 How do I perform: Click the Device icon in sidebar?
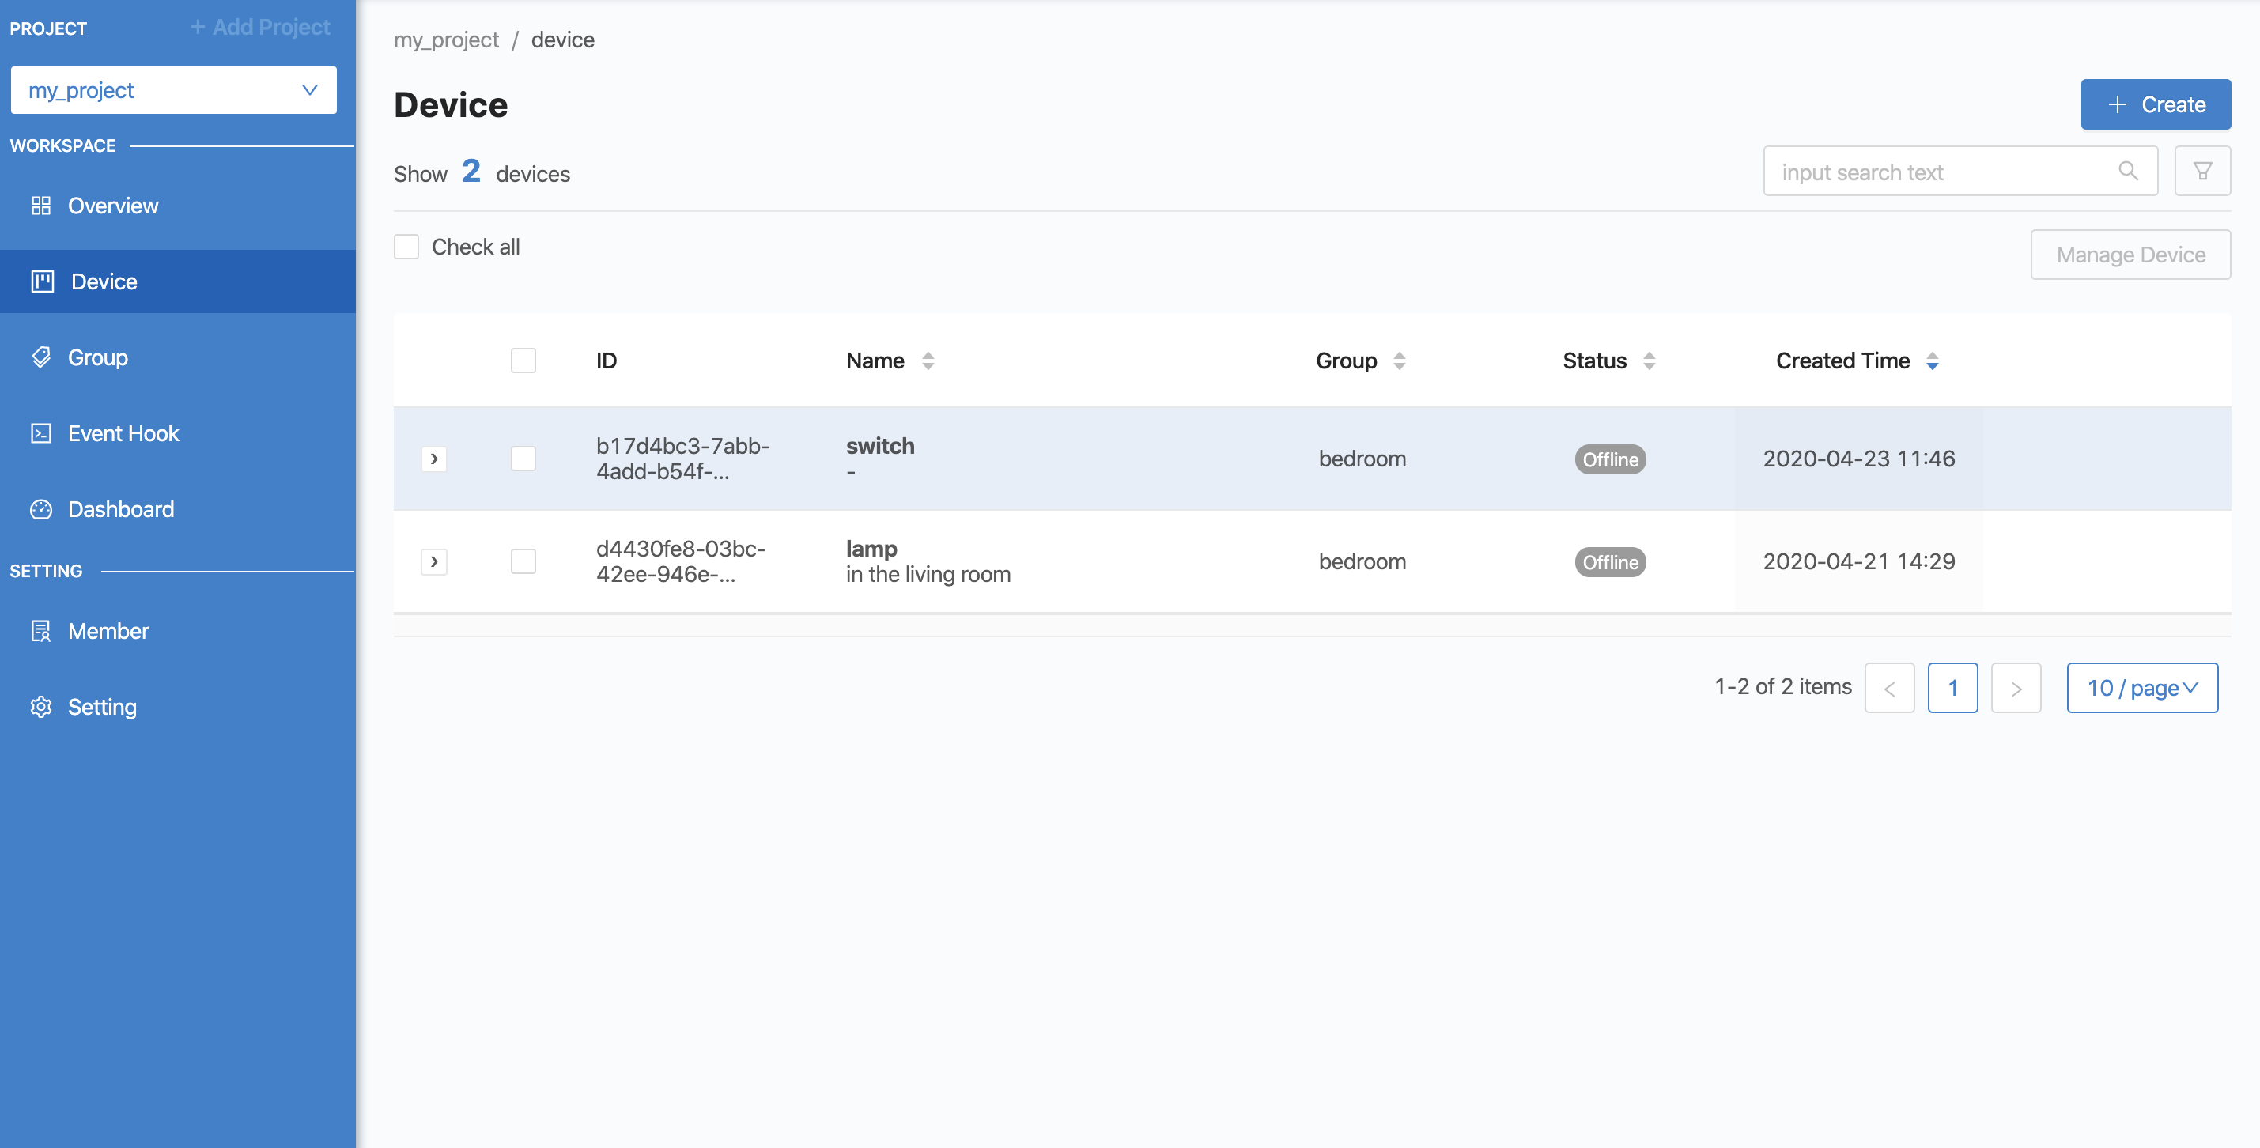[x=41, y=281]
